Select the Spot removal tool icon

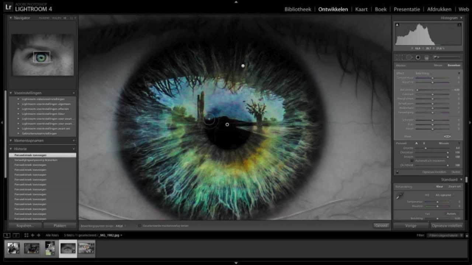pos(409,57)
